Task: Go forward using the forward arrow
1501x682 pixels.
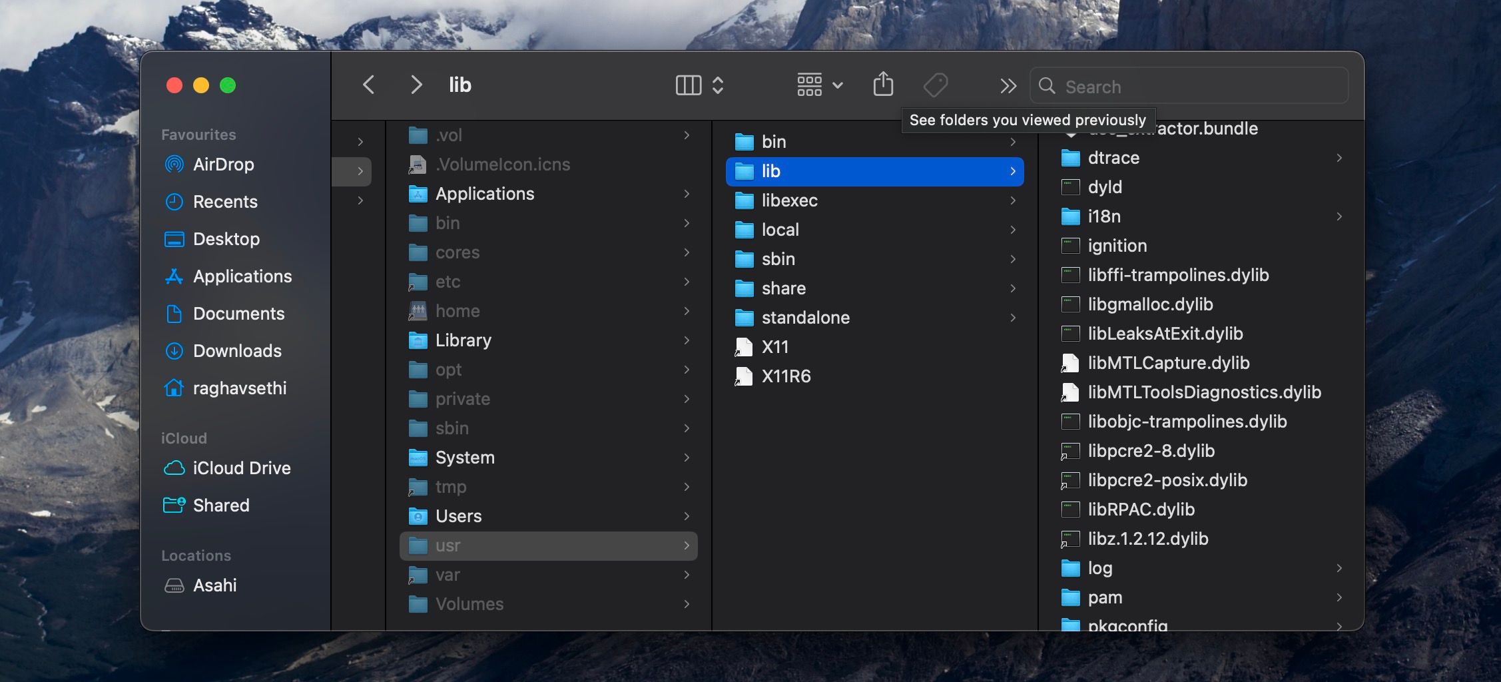Action: point(416,85)
